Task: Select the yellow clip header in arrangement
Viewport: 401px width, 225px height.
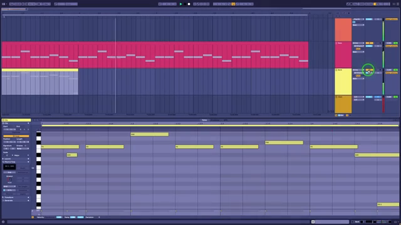Action: point(40,70)
